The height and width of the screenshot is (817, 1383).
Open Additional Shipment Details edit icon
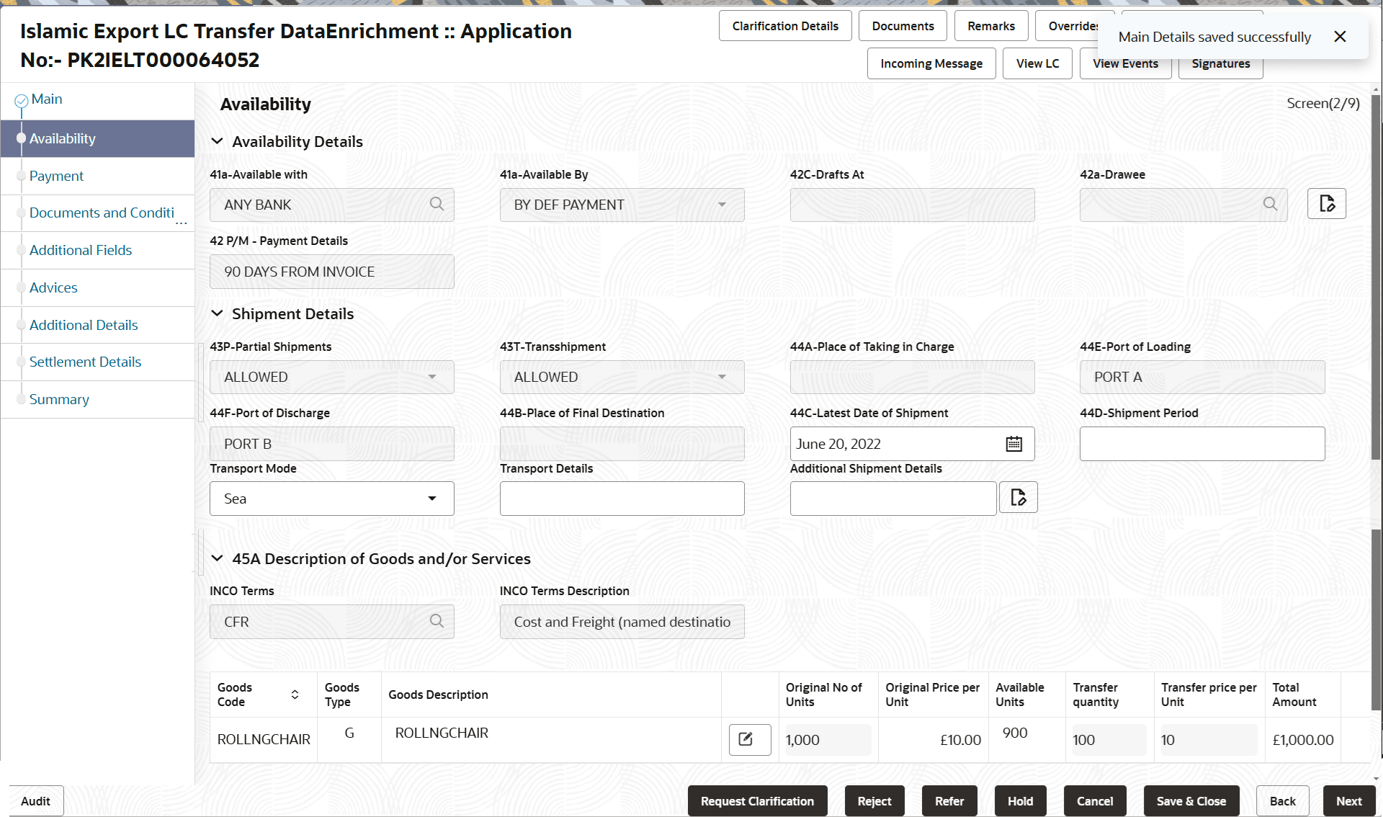pos(1018,498)
